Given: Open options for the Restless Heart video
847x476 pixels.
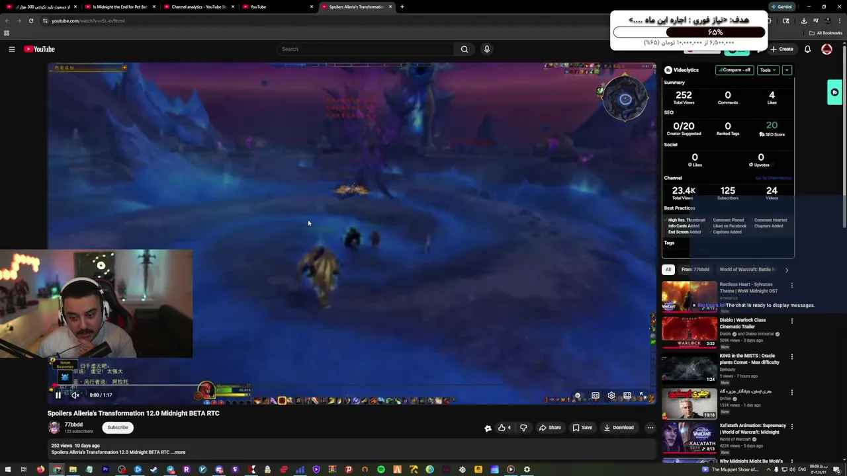Looking at the screenshot, I should (x=791, y=286).
